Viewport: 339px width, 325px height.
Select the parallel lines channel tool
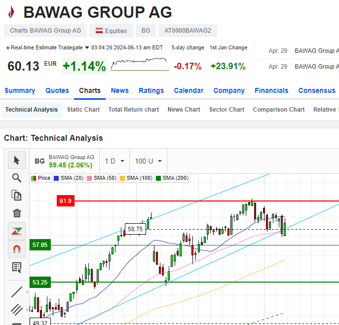point(17,309)
